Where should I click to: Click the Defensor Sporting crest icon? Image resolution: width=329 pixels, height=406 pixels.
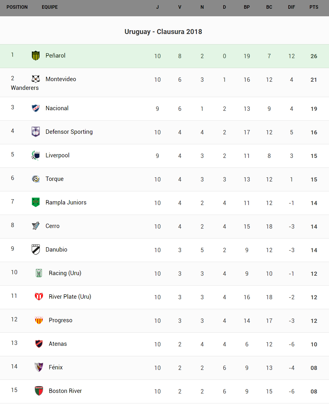[x=36, y=132]
